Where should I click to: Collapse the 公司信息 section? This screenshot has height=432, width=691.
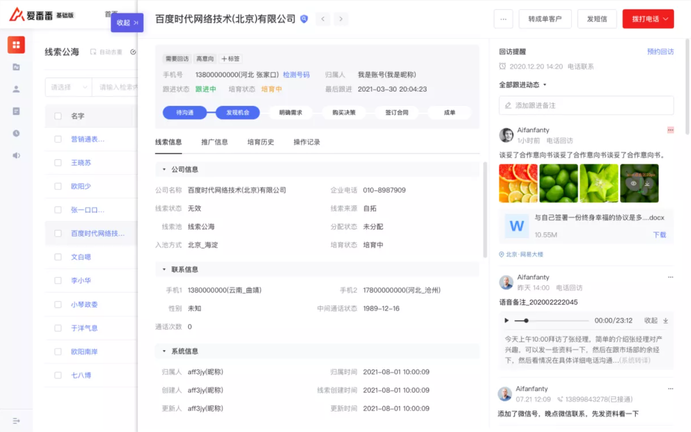click(164, 169)
